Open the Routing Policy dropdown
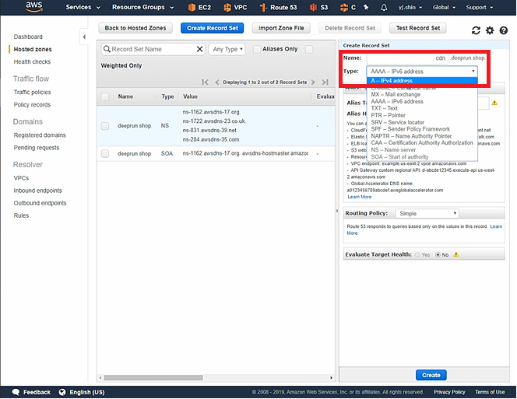This screenshot has height=399, width=517. [x=427, y=213]
